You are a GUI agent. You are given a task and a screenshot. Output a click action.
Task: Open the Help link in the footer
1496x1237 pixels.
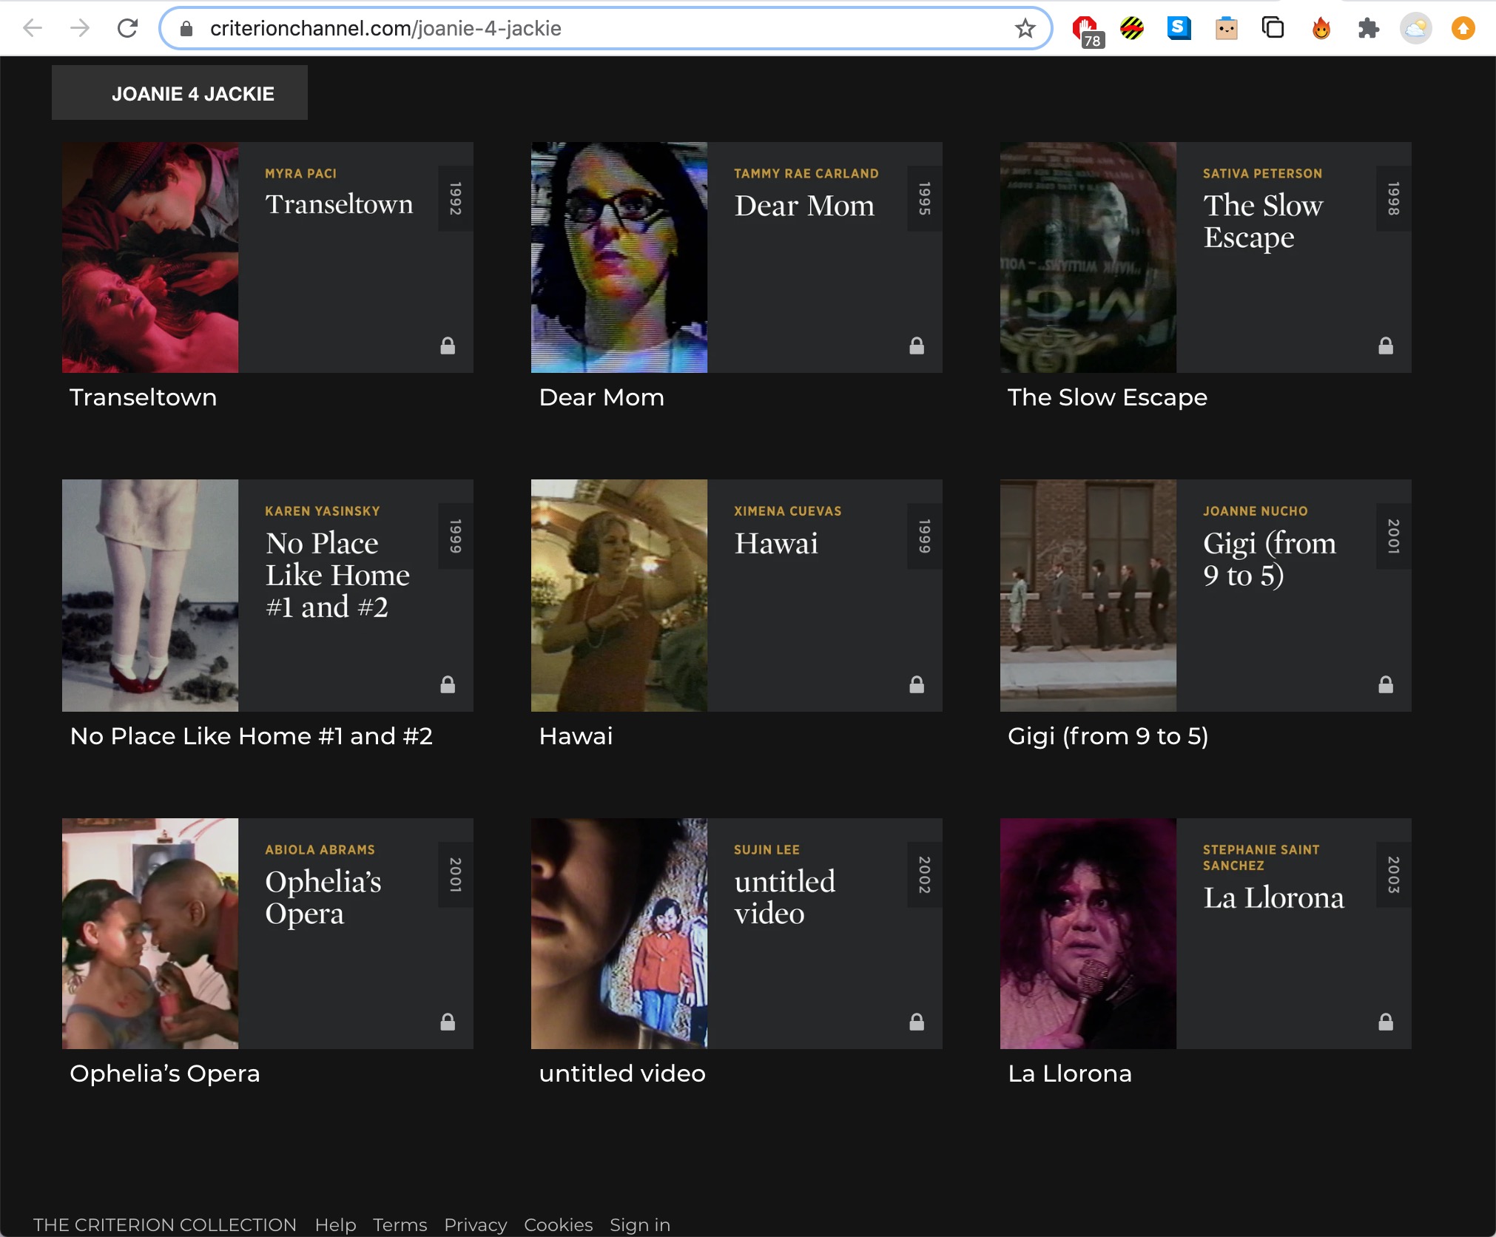pos(335,1224)
